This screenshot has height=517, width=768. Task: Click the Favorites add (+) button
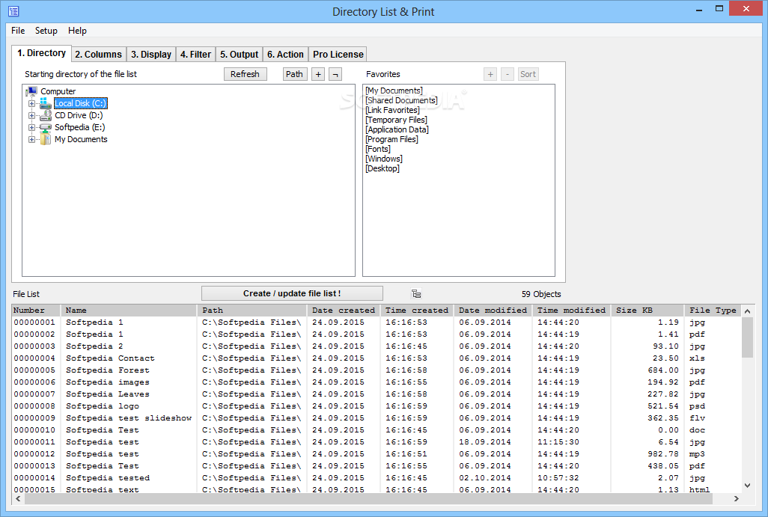490,74
